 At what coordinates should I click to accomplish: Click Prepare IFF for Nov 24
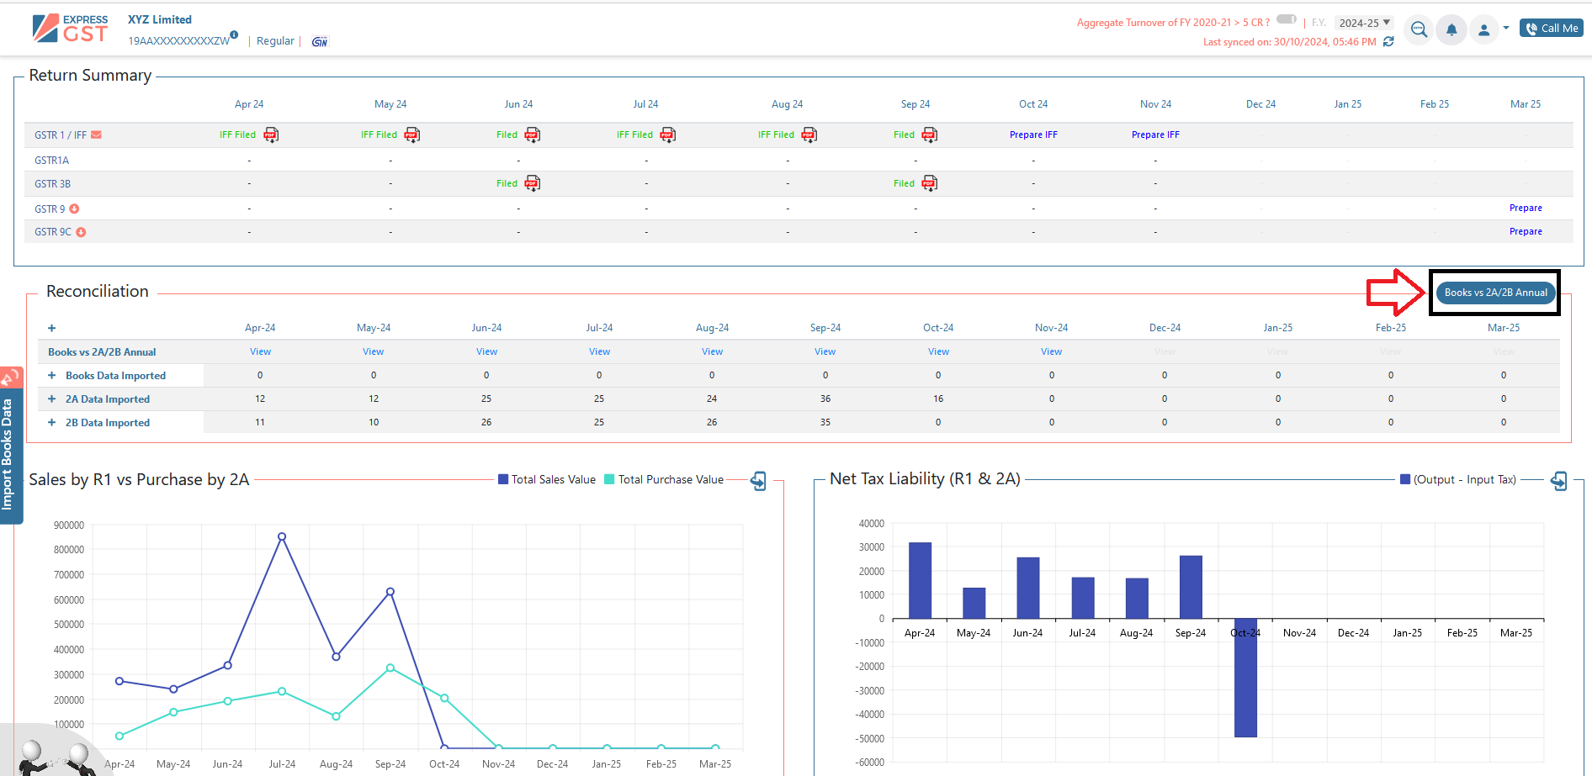coord(1155,135)
